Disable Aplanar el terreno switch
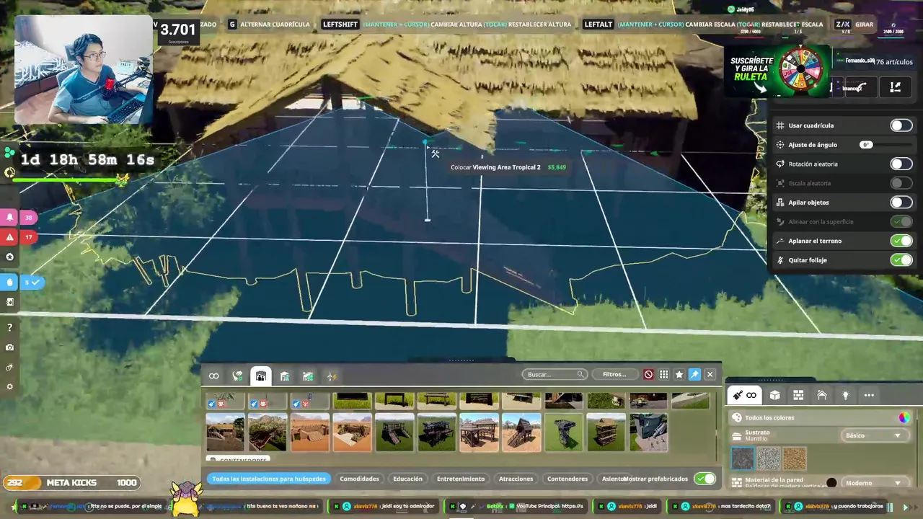Viewport: 923px width, 519px height. (x=901, y=241)
